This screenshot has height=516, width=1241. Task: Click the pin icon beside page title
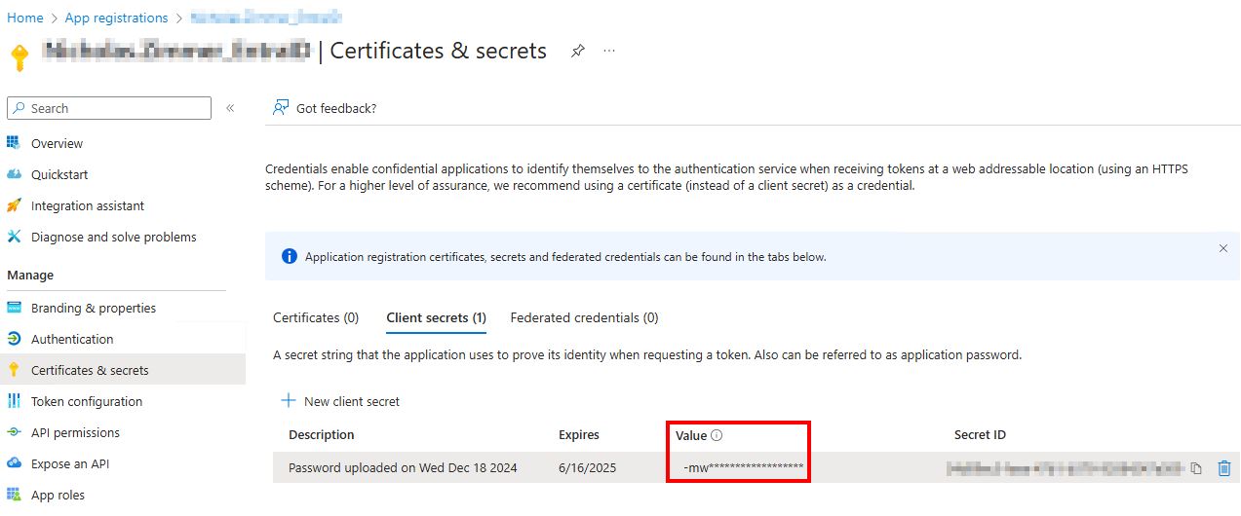[578, 51]
